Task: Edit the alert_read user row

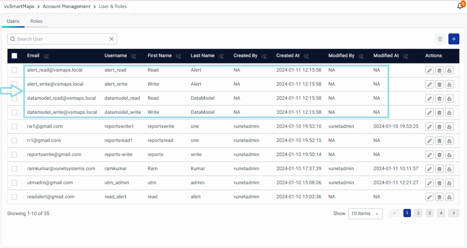Action: [429, 70]
